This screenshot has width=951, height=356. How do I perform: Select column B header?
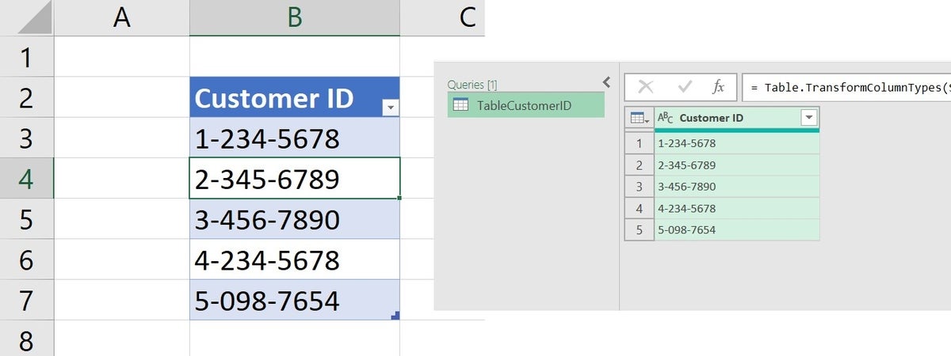[x=295, y=18]
